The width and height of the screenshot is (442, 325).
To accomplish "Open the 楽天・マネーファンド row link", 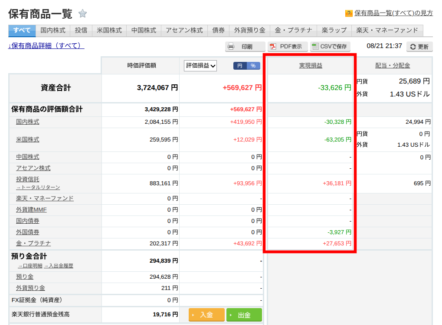I will tap(45, 199).
